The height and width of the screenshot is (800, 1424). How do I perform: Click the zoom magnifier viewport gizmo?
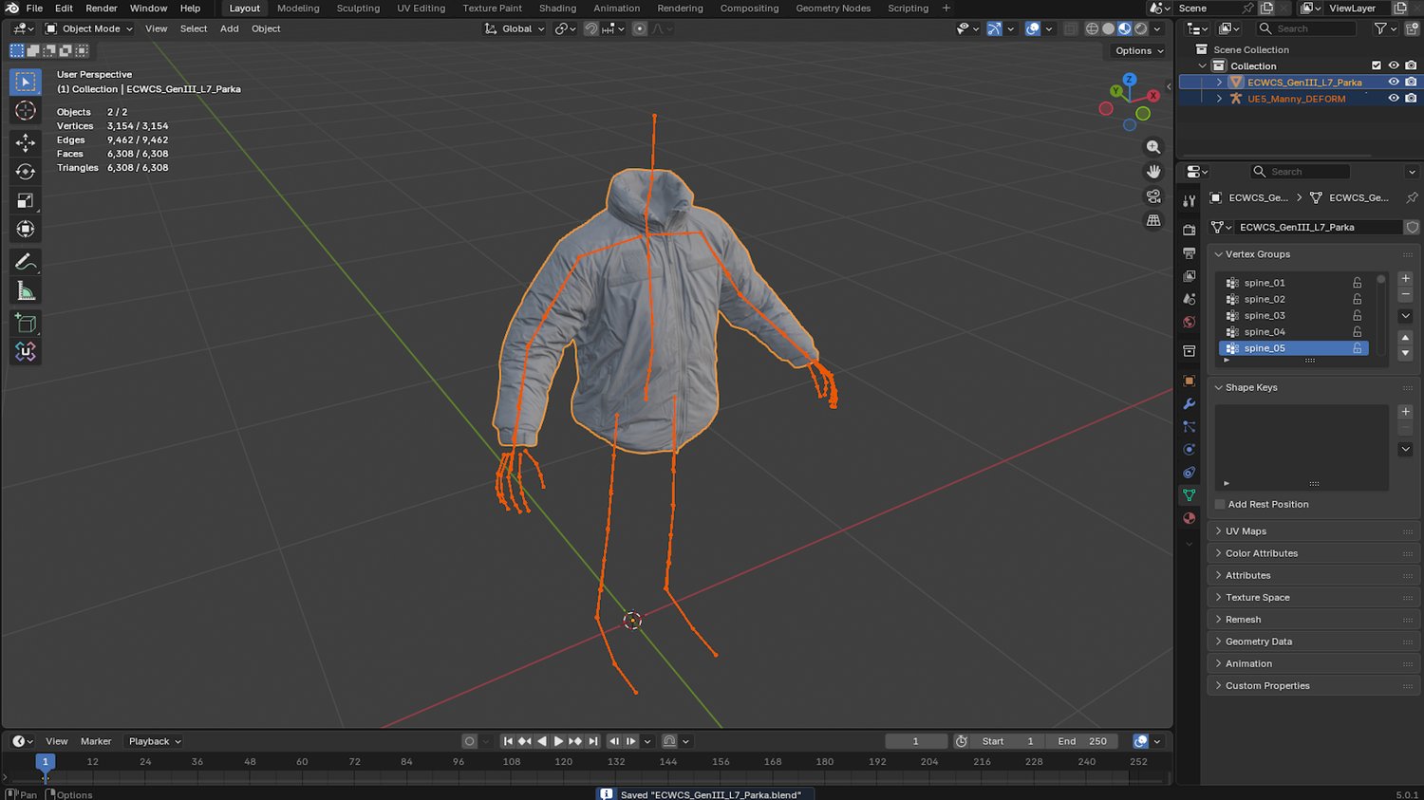pos(1153,147)
